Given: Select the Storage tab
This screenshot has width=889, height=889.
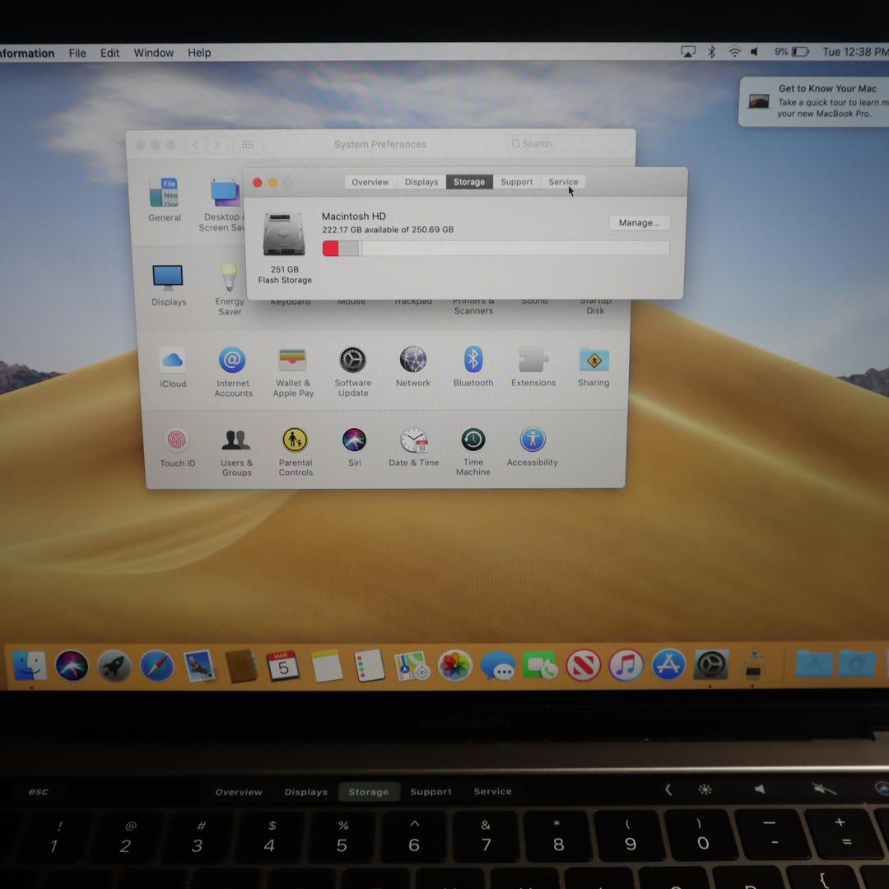Looking at the screenshot, I should tap(469, 182).
